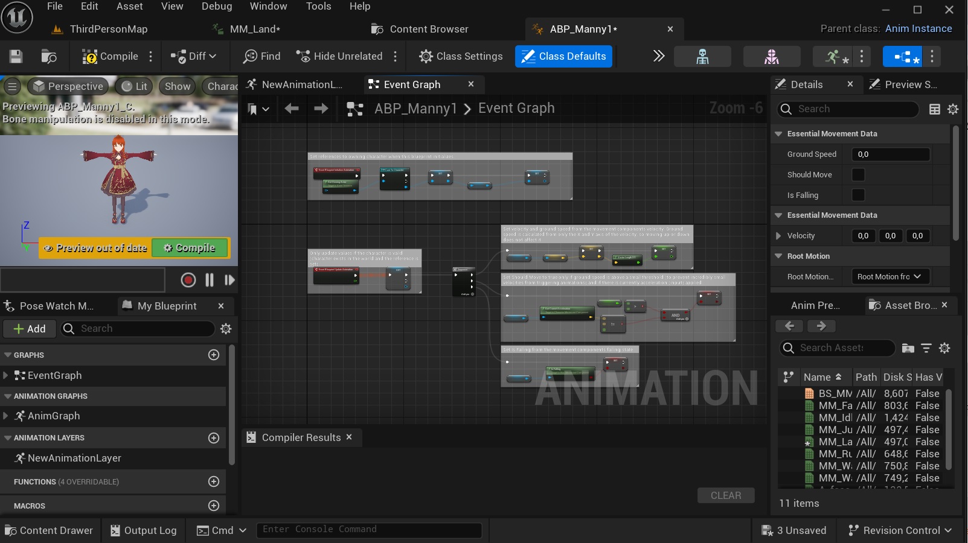Screen dimensions: 968x543
Task: Click the Find magnifier icon
Action: pos(250,56)
